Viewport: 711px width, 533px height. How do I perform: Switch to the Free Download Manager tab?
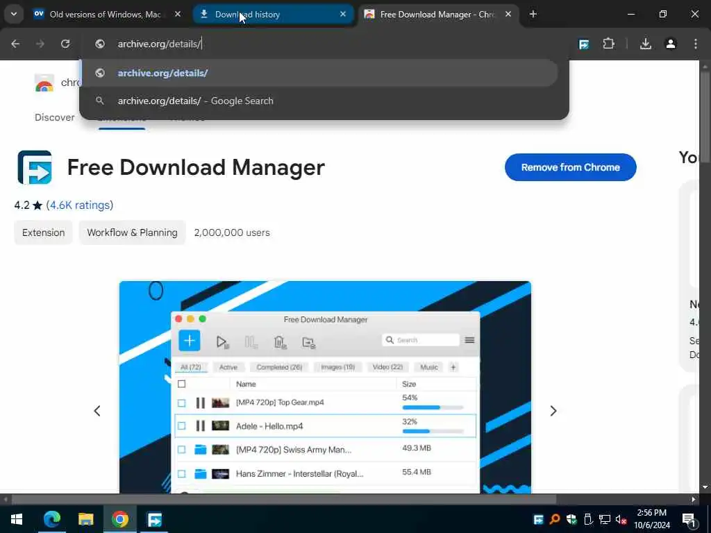point(438,14)
